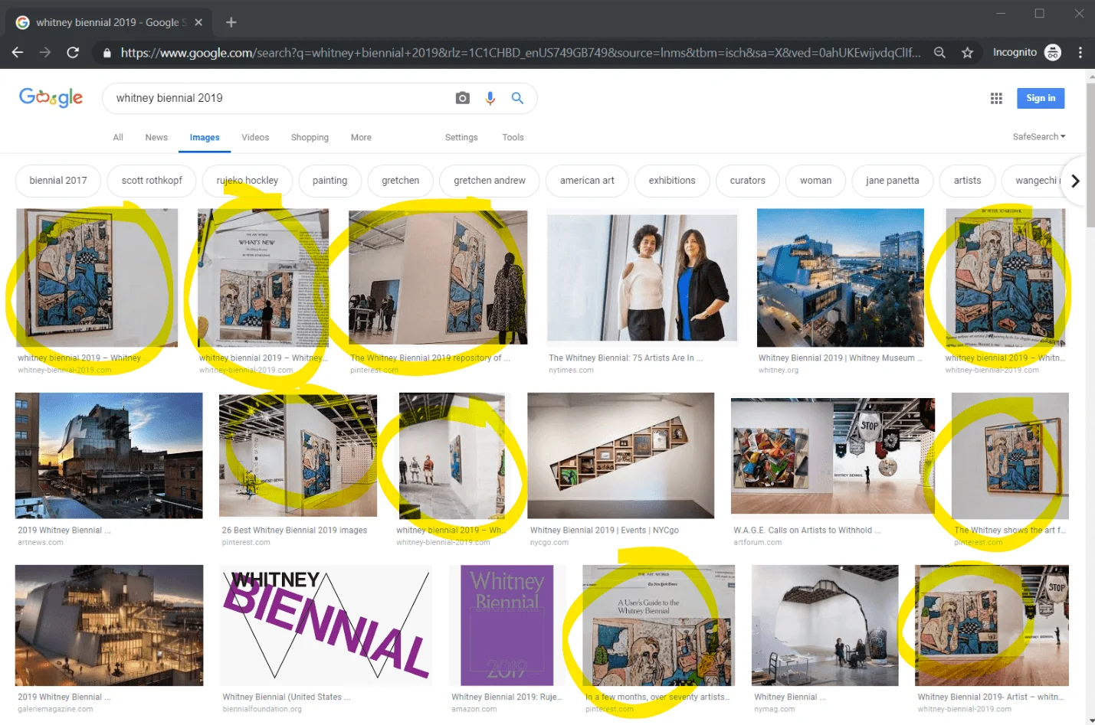Click the Incognito profile icon
Screen dimensions: 1095x725
1053,53
